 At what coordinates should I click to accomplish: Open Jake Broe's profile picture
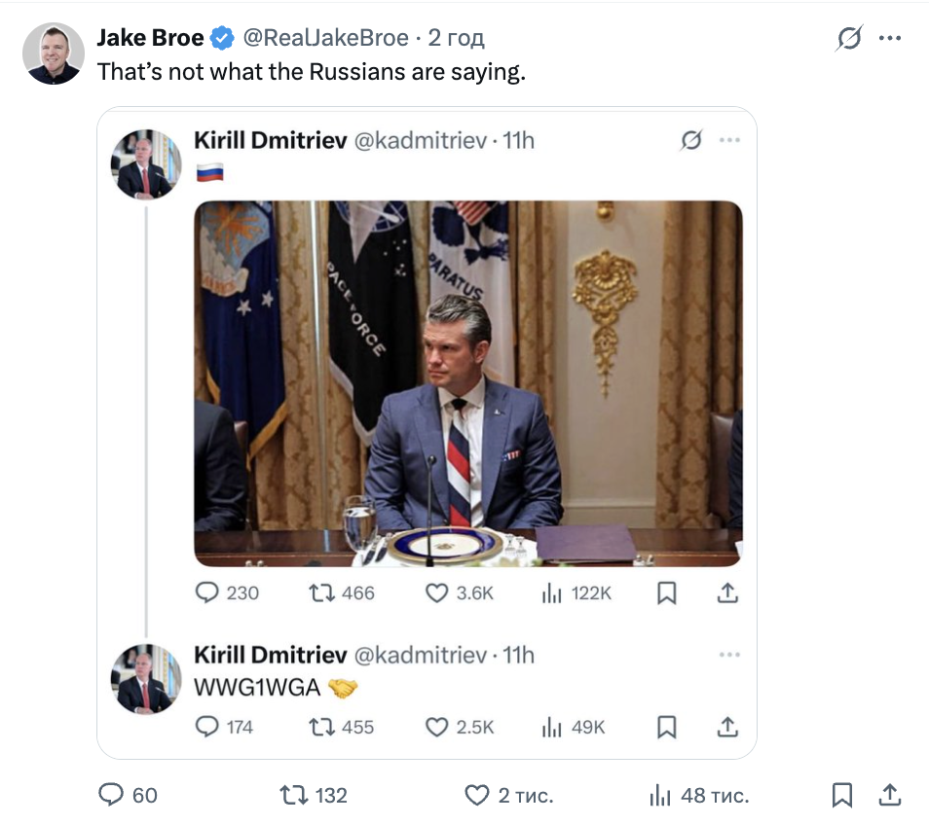click(52, 54)
